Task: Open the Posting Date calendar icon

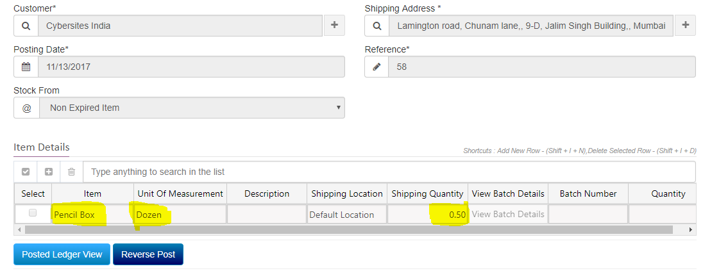Action: 26,67
